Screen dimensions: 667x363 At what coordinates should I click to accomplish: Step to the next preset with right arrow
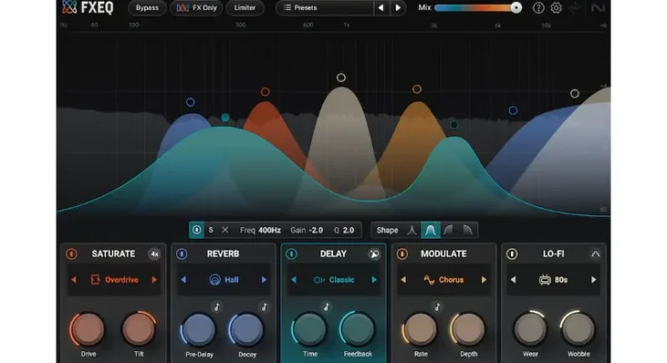click(x=397, y=8)
